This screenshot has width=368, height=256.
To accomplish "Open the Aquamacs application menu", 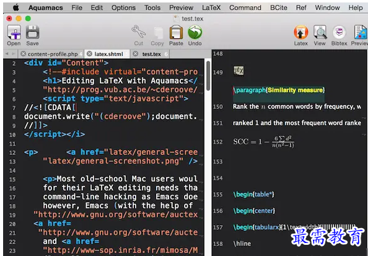I will click(45, 8).
